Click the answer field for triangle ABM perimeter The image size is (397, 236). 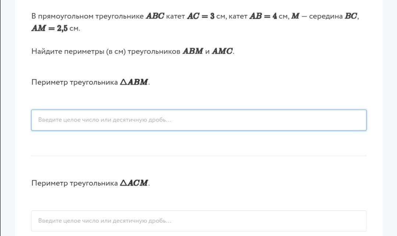click(198, 120)
